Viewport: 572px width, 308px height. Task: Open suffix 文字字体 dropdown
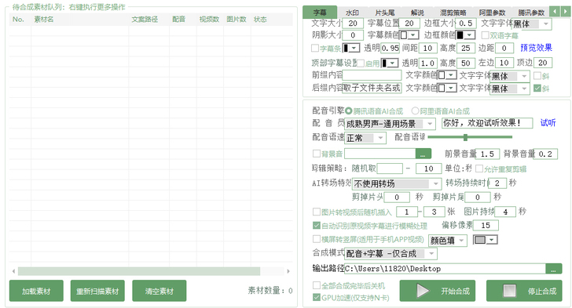coord(510,89)
